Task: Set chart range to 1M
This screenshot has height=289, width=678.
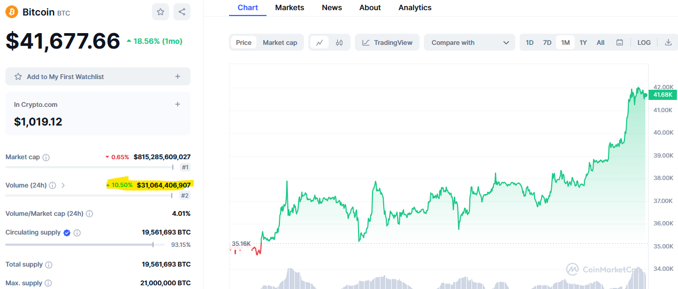Action: [x=565, y=43]
